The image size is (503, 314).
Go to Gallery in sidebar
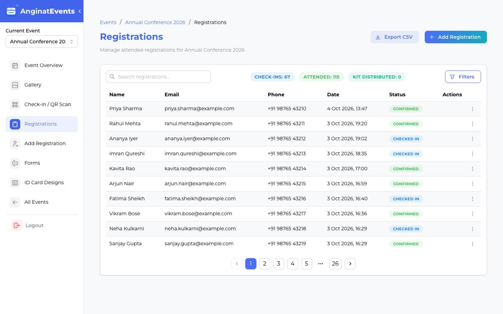pyautogui.click(x=42, y=85)
